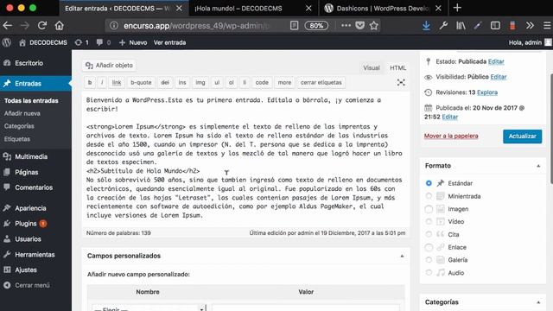Open a new browser tab
This screenshot has width=553, height=311.
coord(457,8)
